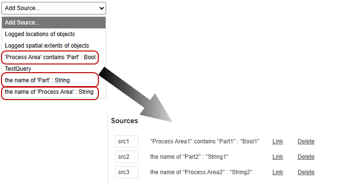Delete the src2 source

(x=306, y=157)
